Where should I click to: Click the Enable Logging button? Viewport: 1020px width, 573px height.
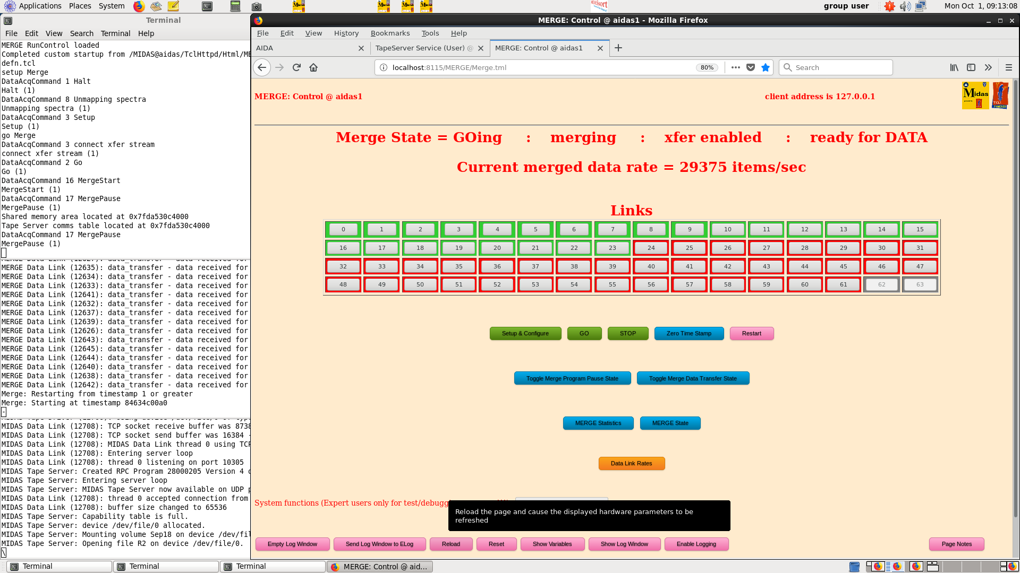point(696,544)
